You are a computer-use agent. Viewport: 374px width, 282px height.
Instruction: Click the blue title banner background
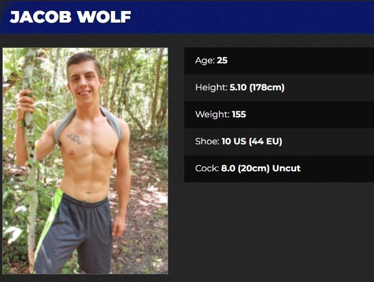[x=250, y=17]
